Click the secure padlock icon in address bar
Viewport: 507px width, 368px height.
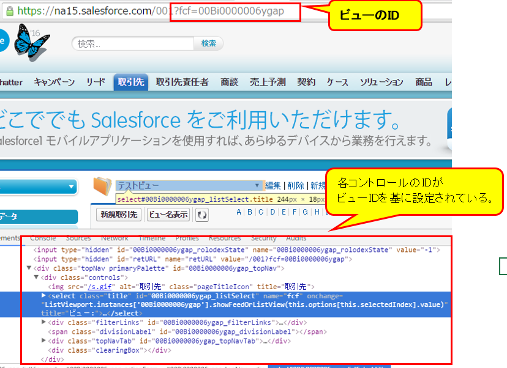coord(10,11)
